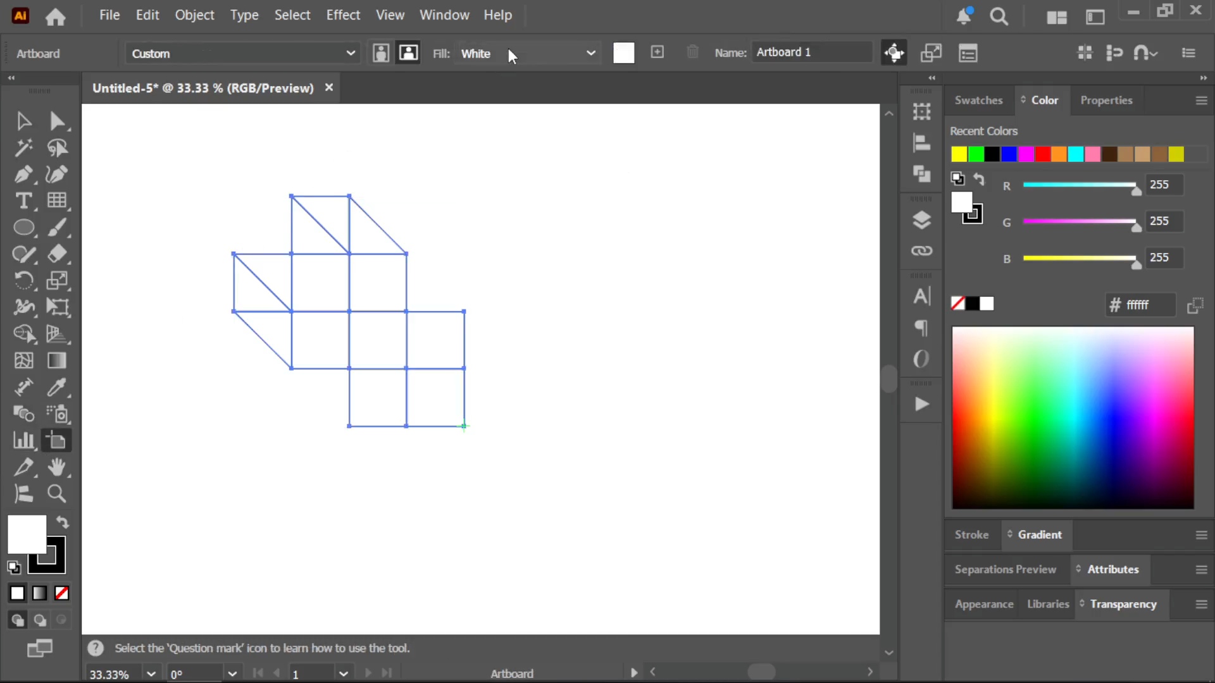Viewport: 1215px width, 683px height.
Task: Enable Draw Normal mode
Action: click(17, 620)
